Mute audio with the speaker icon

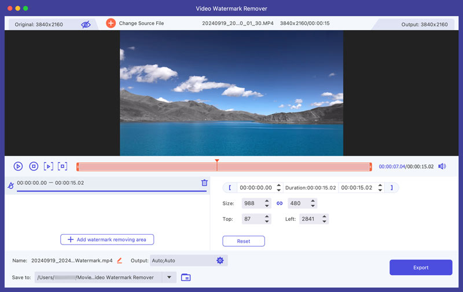[x=442, y=166]
